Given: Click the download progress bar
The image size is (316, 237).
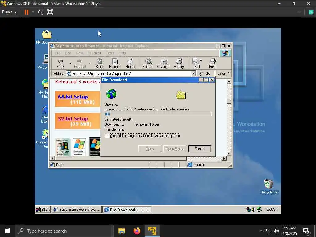Looking at the screenshot, I should (x=158, y=114).
